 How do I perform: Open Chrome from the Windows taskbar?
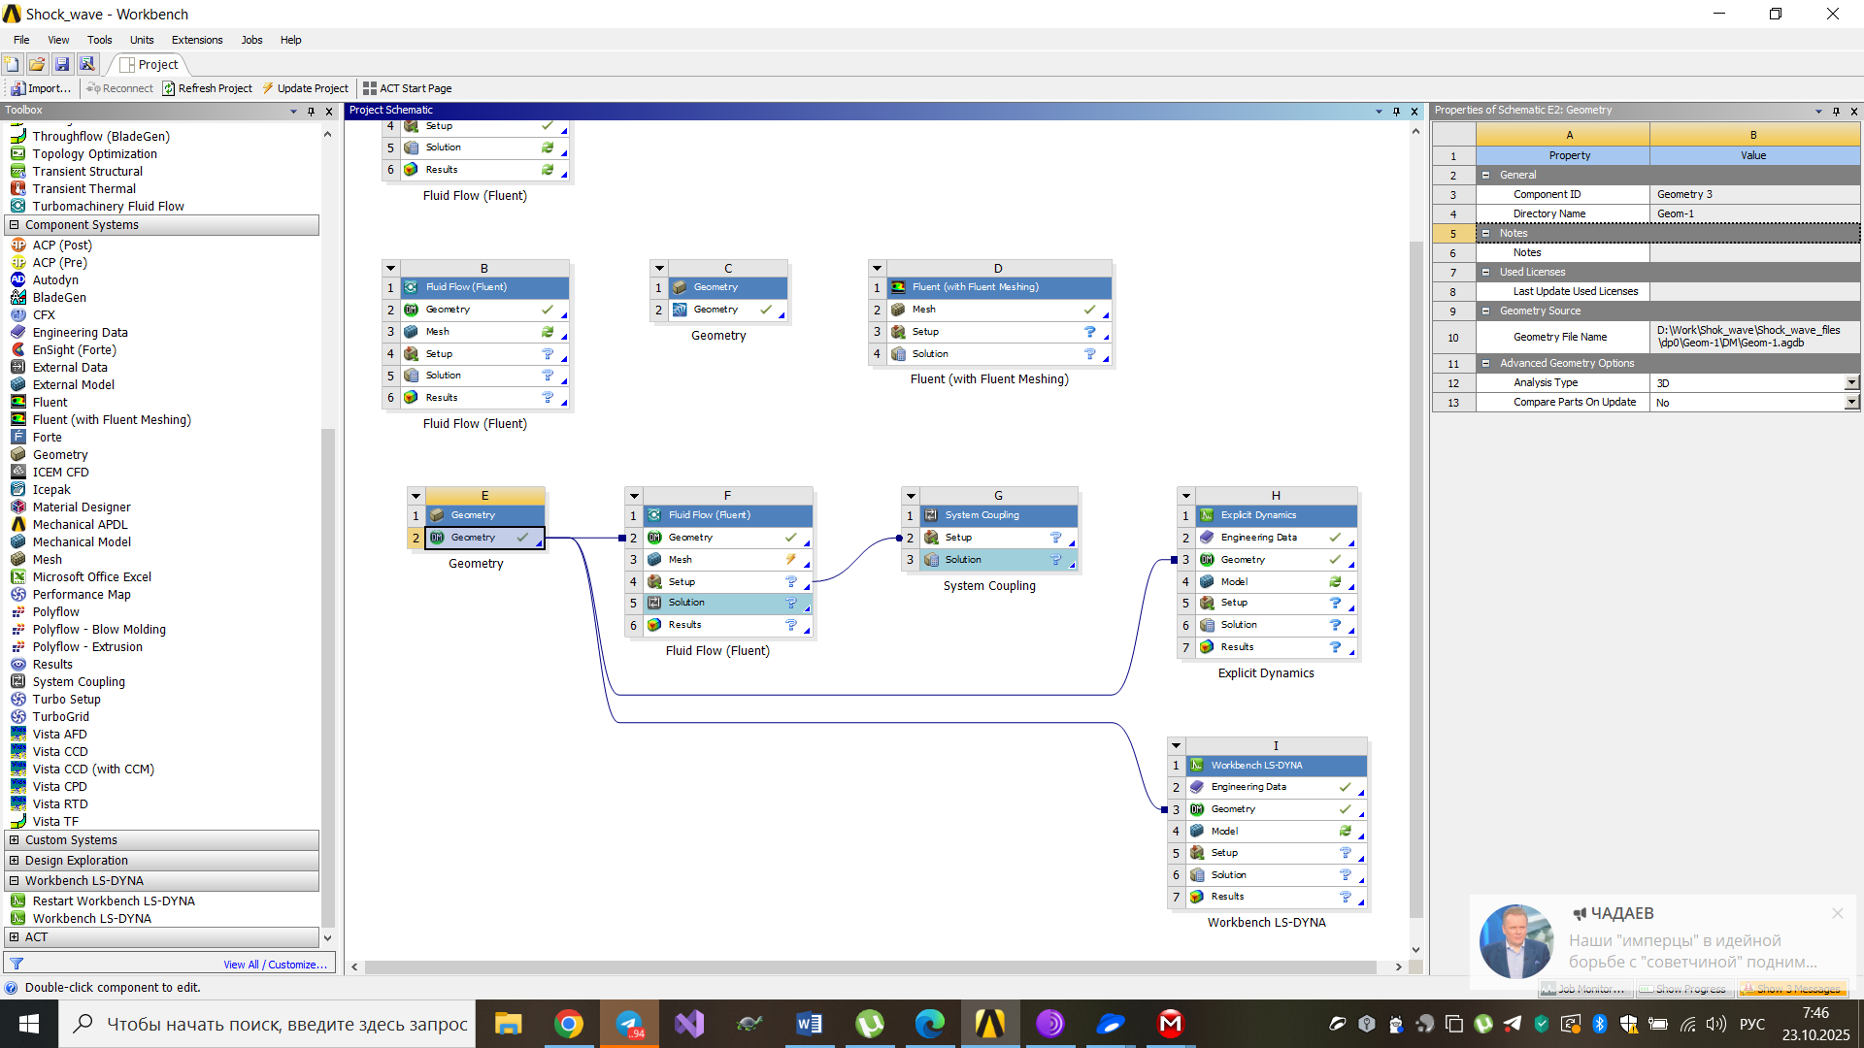[x=569, y=1024]
